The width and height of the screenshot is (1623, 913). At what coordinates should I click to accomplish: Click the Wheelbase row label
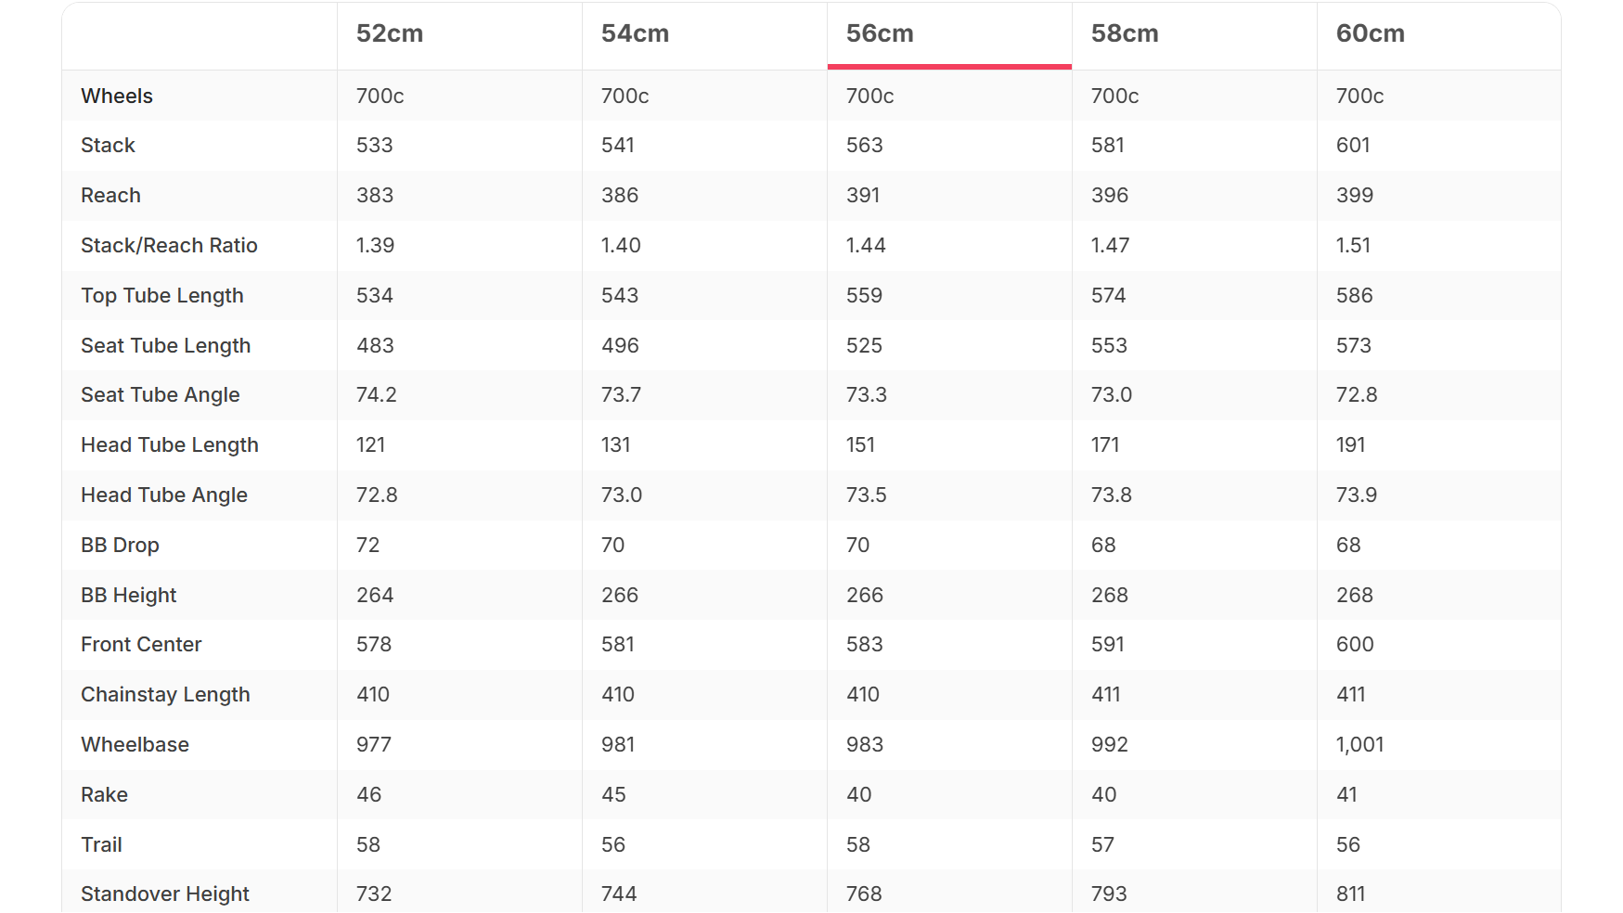point(135,744)
